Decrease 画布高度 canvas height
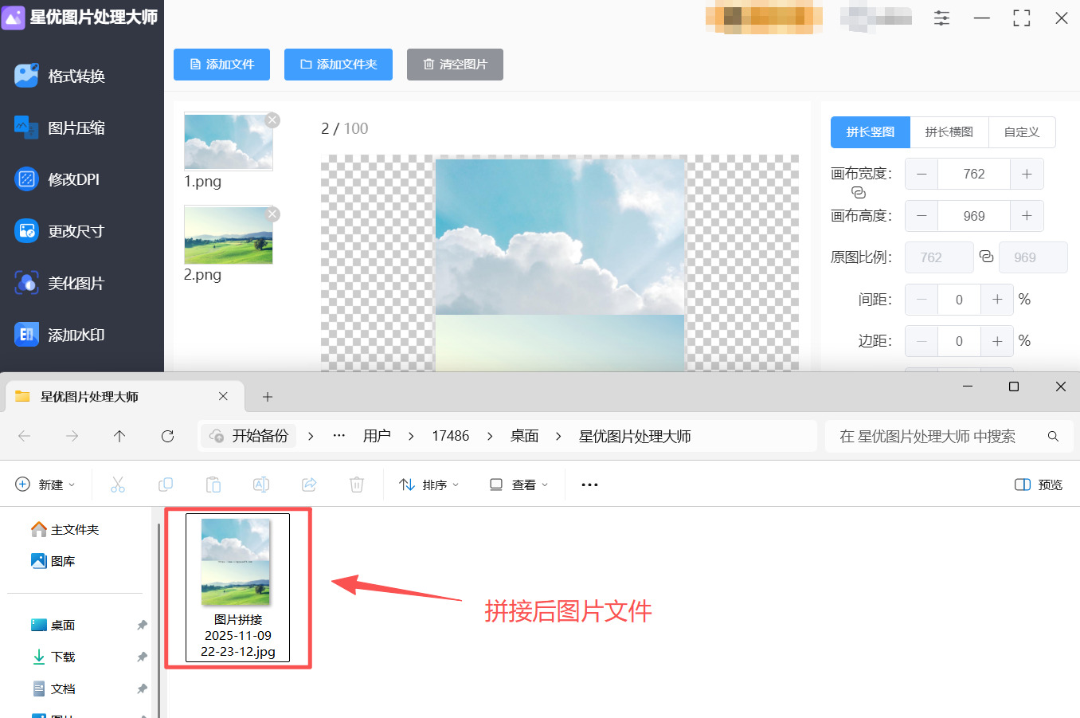Screen dimensions: 1080x718 click(x=922, y=216)
